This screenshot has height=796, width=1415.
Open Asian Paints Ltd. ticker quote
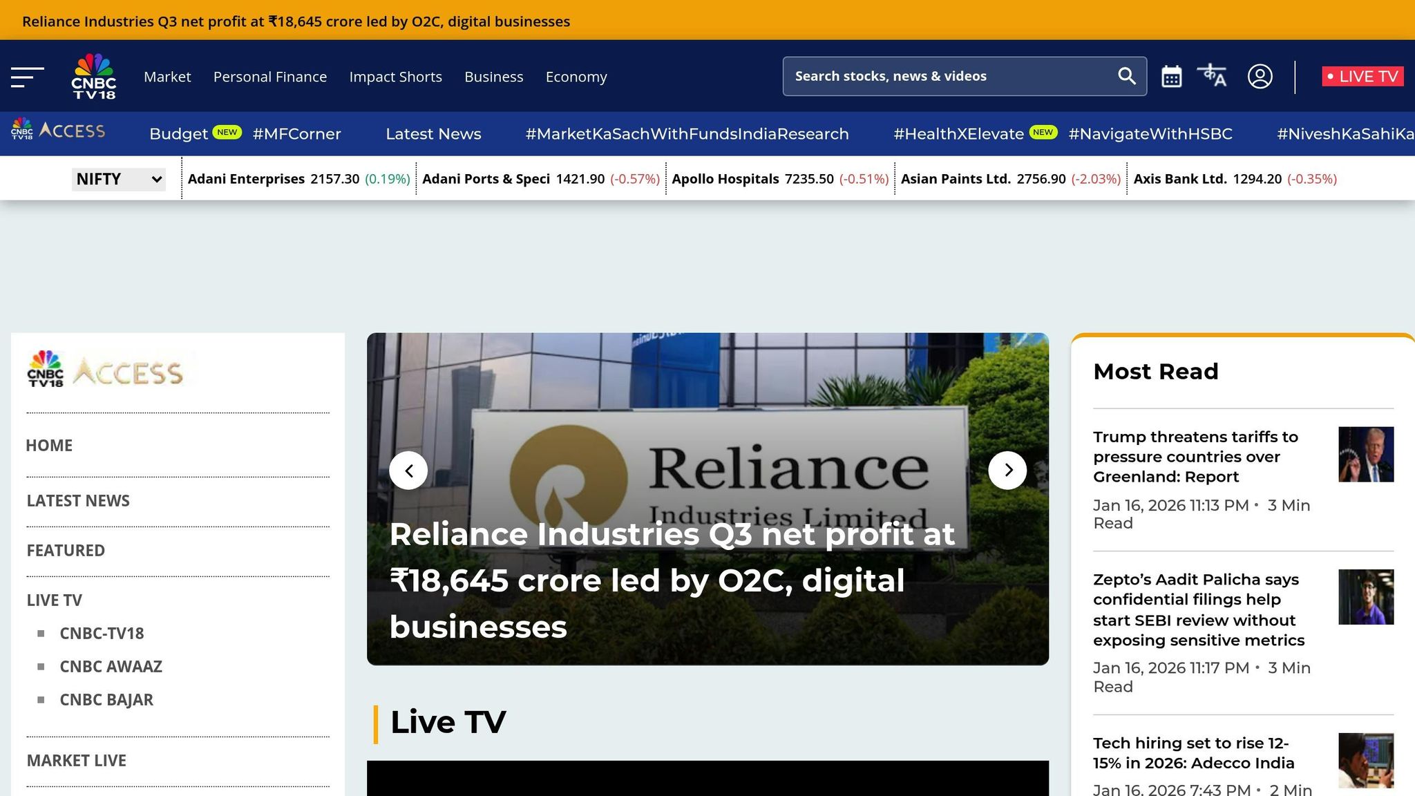click(1011, 179)
